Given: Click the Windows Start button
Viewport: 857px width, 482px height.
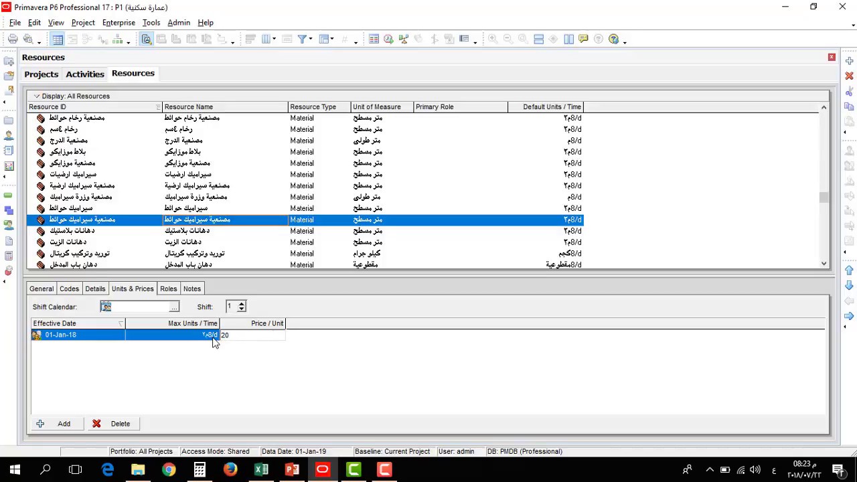Looking at the screenshot, I should pyautogui.click(x=15, y=470).
